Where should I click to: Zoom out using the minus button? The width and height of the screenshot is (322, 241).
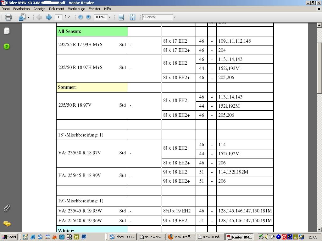tap(80, 17)
